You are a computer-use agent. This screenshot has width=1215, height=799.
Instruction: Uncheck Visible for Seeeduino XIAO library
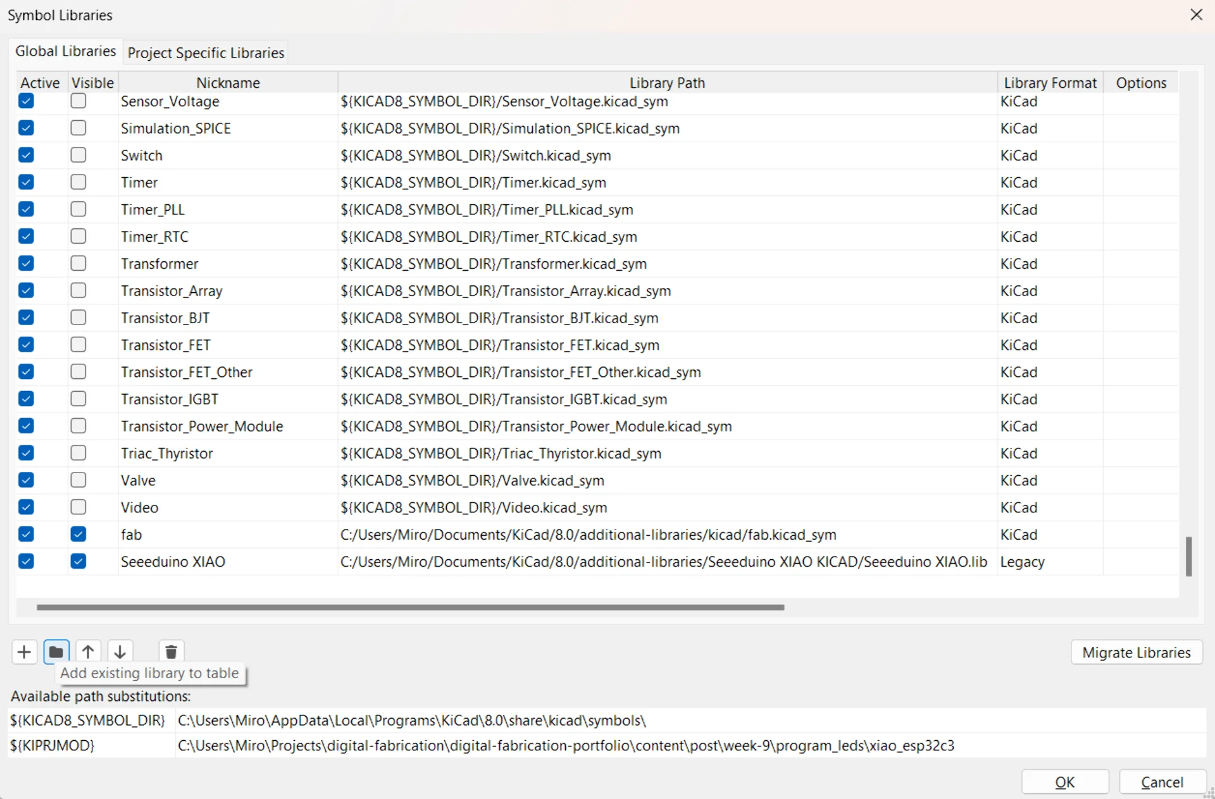78,561
